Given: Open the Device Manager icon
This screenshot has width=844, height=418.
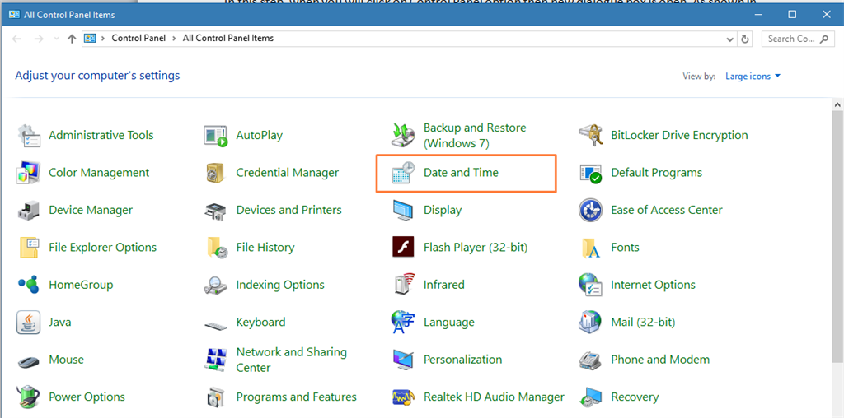Looking at the screenshot, I should (x=29, y=211).
